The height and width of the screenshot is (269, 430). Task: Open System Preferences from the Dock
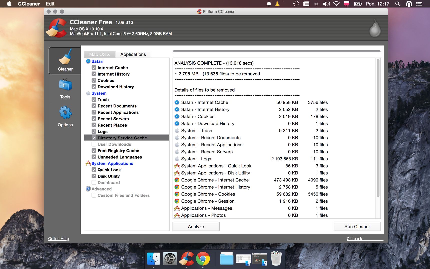click(x=170, y=259)
